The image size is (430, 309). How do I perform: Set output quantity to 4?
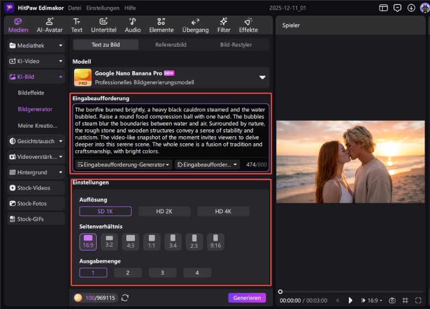click(x=197, y=273)
